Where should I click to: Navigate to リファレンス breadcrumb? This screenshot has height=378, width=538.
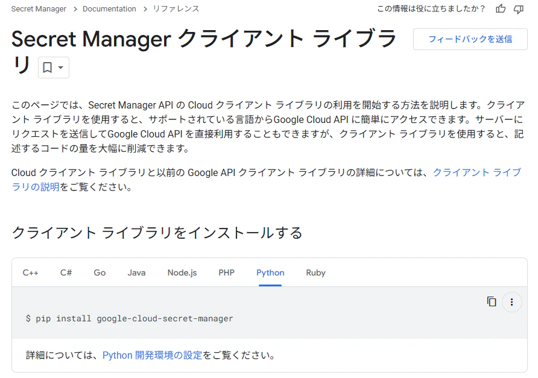176,9
